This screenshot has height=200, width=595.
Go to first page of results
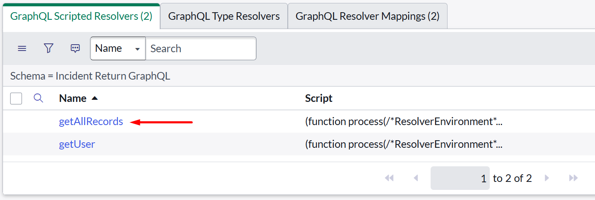[x=389, y=178]
